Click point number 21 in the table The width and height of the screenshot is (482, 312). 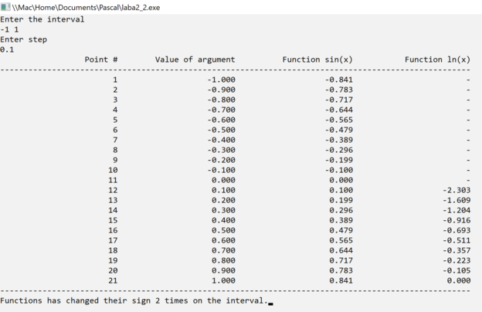coord(113,280)
